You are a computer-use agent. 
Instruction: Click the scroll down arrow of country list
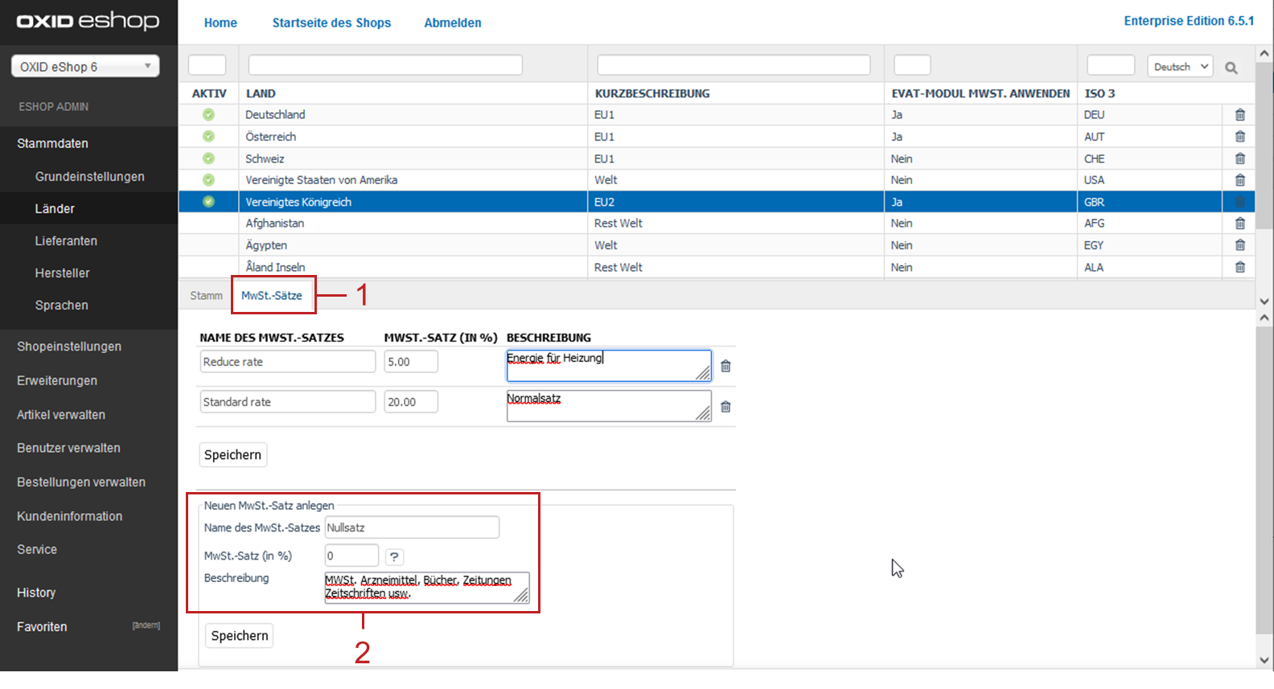[x=1264, y=301]
